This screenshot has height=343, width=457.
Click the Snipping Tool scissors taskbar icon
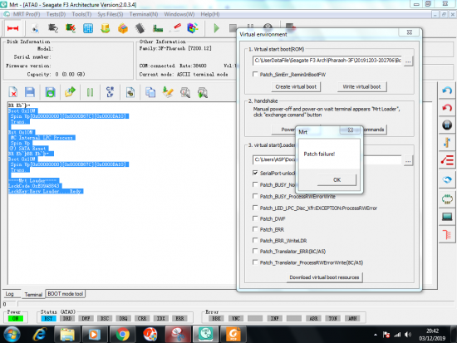178,334
